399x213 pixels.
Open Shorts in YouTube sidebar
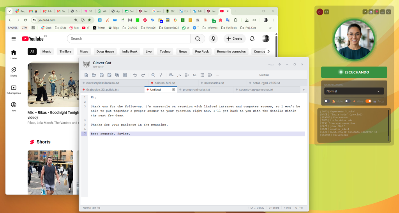click(14, 72)
